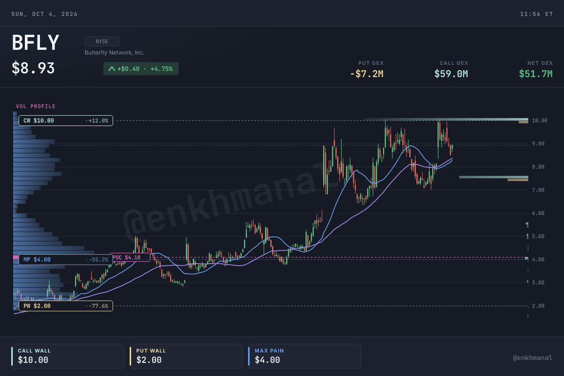
Task: Click the green up-arrow change icon
Action: coord(111,69)
